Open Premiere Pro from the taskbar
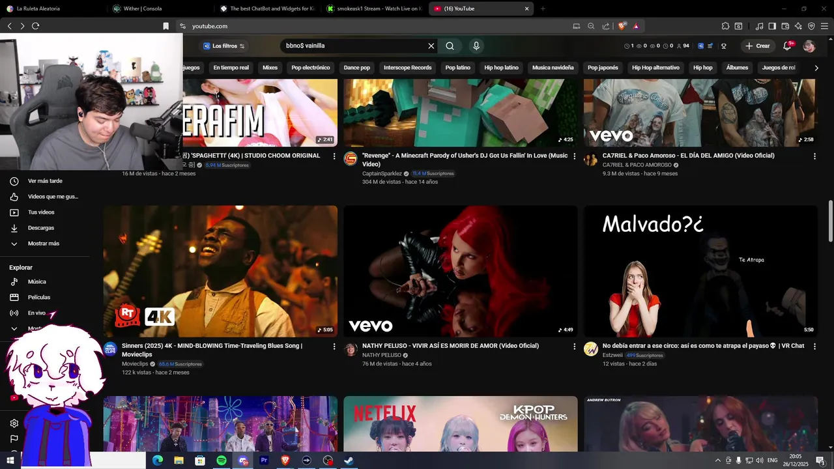This screenshot has width=834, height=469. click(x=264, y=461)
